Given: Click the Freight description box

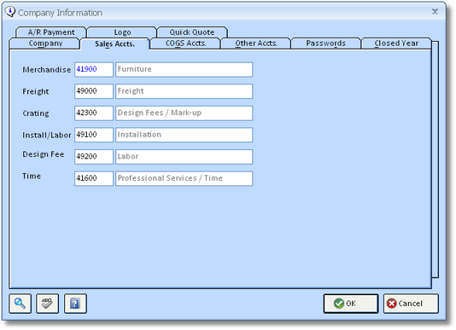Looking at the screenshot, I should pos(184,91).
